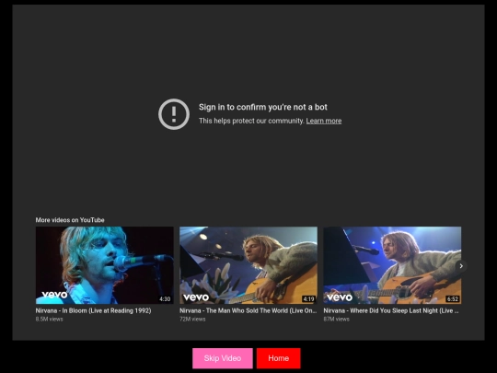Viewport: 497px width, 373px height.
Task: Click the 6:52 duration badge
Action: click(x=452, y=298)
